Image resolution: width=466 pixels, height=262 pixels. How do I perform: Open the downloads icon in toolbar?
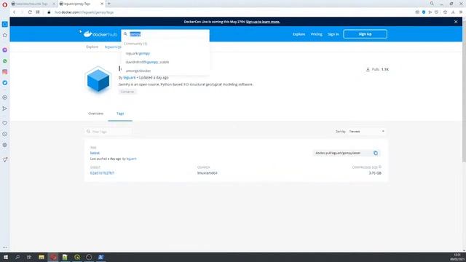coord(453,12)
